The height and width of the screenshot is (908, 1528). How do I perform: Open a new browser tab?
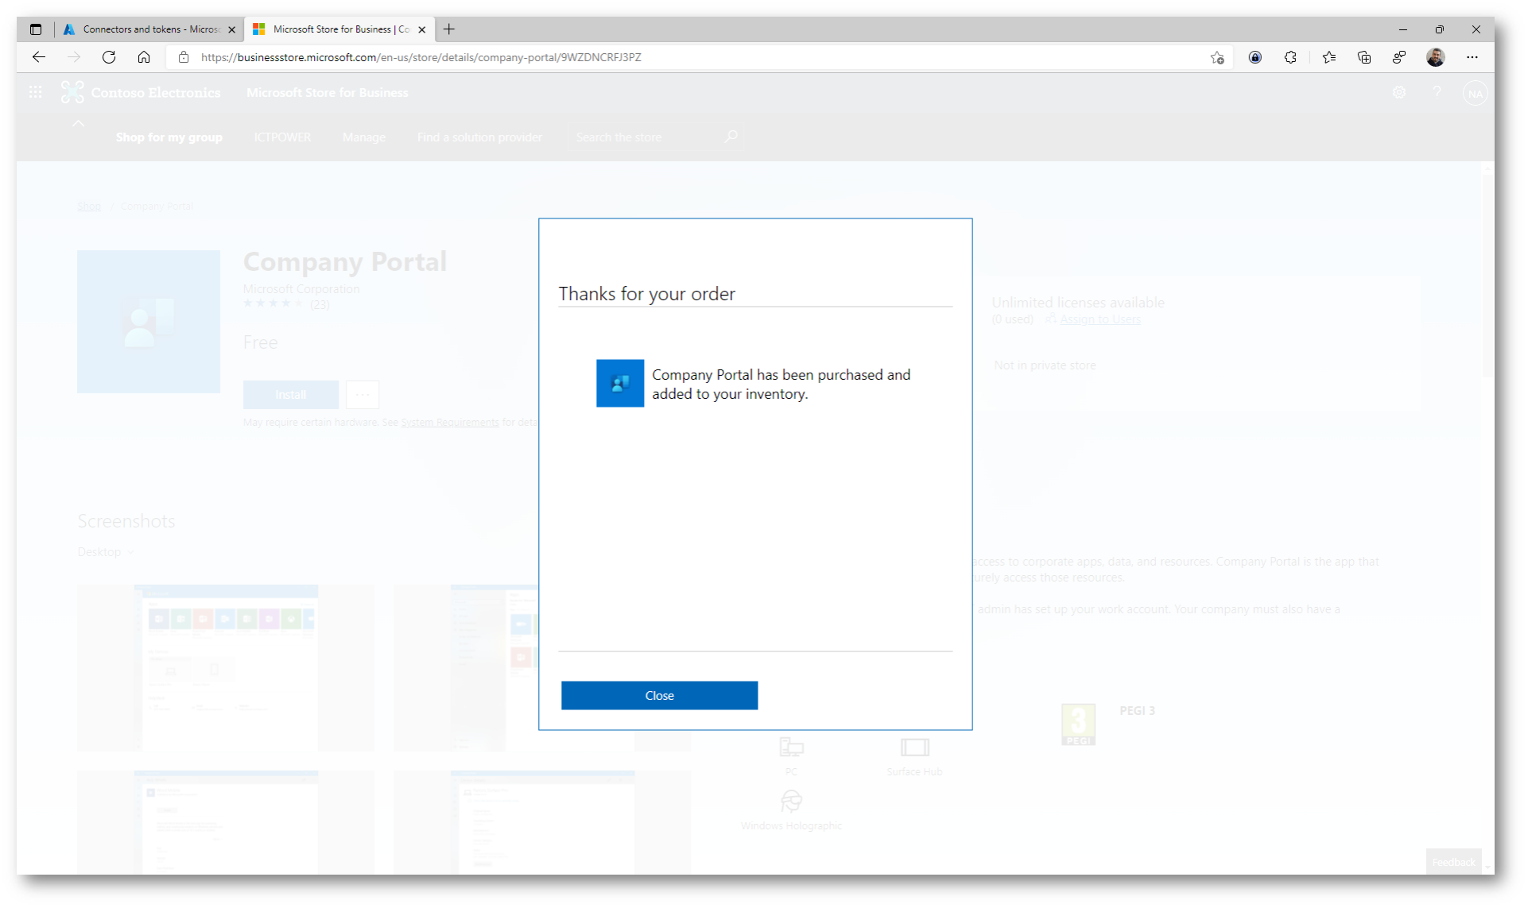tap(449, 29)
